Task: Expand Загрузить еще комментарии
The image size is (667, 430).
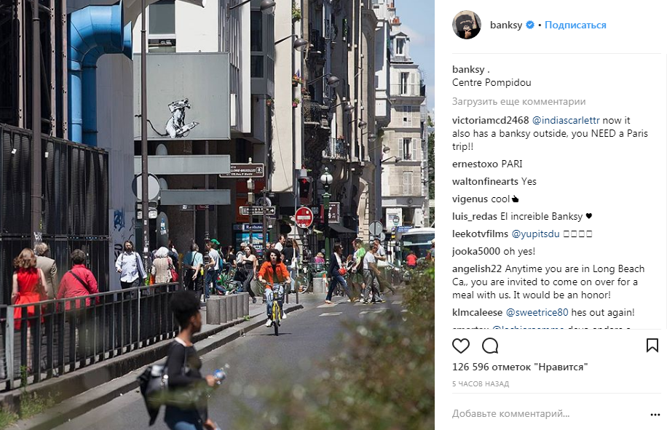Action: 518,102
